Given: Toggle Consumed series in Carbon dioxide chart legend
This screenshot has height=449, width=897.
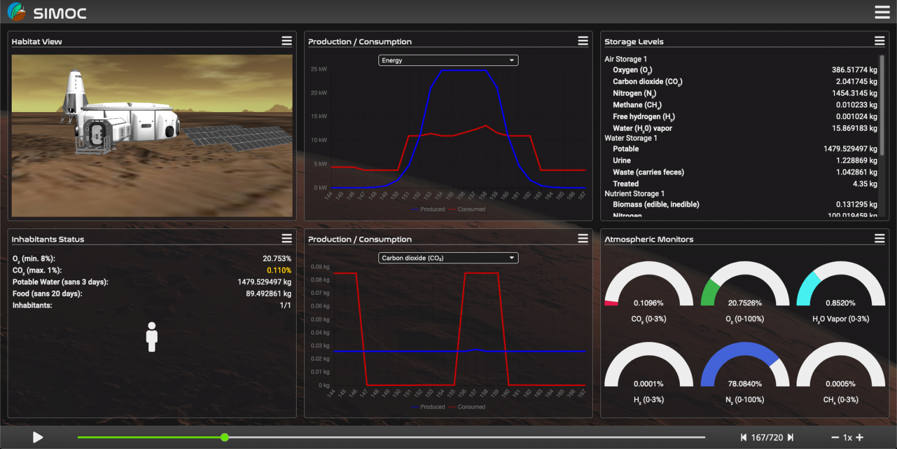Looking at the screenshot, I should 466,407.
